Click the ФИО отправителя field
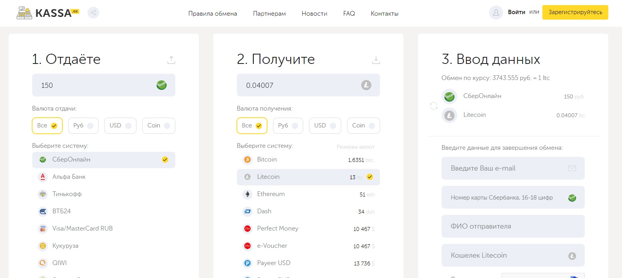Viewport: 622px width, 278px height. tap(513, 226)
